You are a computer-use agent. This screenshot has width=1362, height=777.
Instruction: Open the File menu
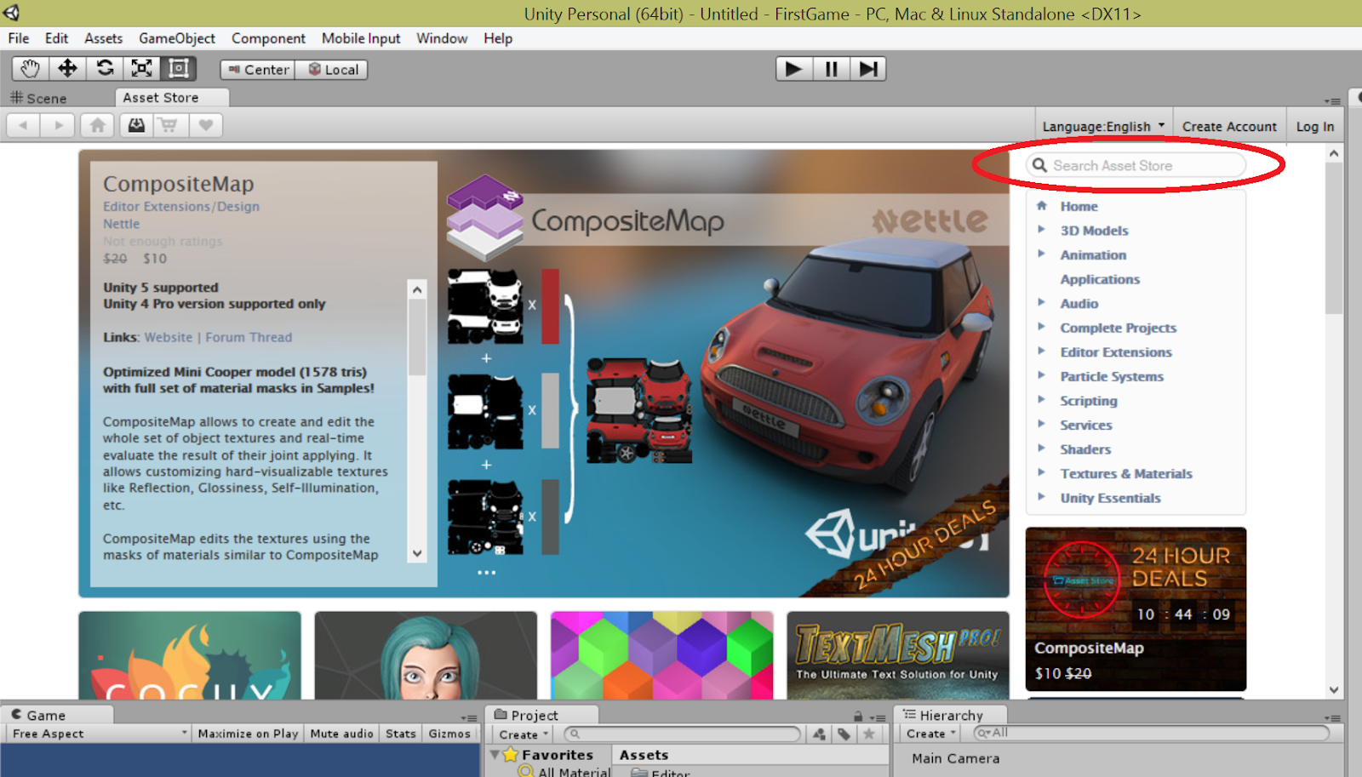pos(19,38)
